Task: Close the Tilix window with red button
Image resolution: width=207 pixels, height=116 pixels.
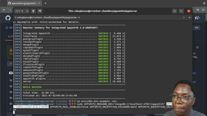Action: [x=189, y=11]
